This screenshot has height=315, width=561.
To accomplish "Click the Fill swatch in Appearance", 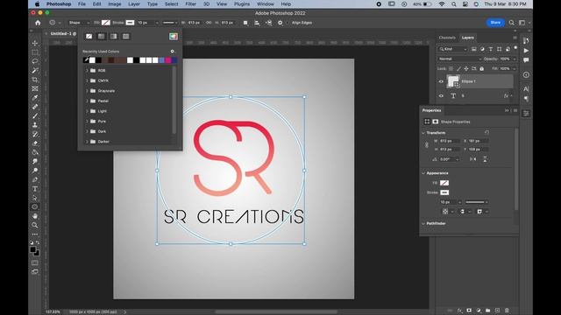I will coord(444,183).
